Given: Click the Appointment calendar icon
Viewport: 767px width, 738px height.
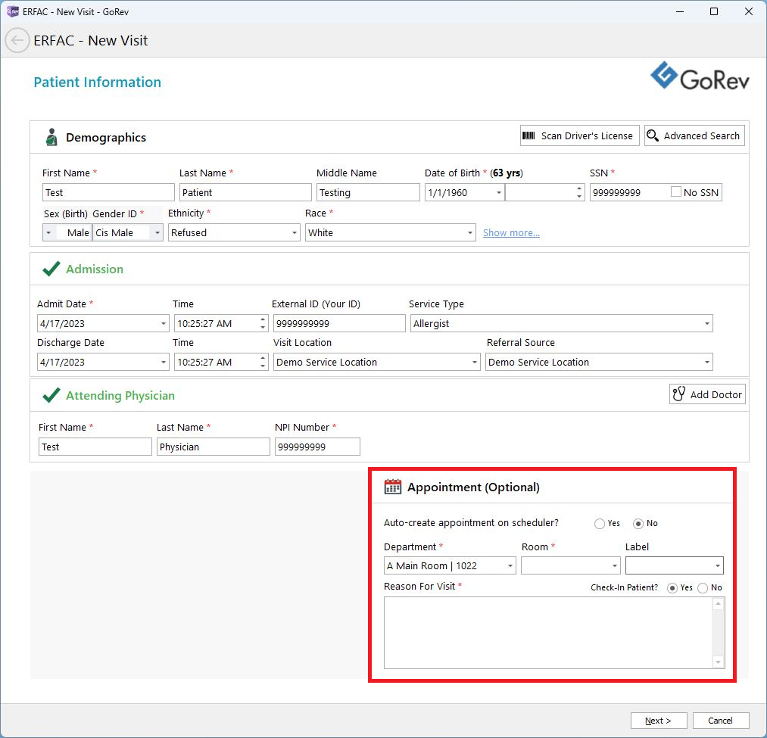Looking at the screenshot, I should [392, 487].
